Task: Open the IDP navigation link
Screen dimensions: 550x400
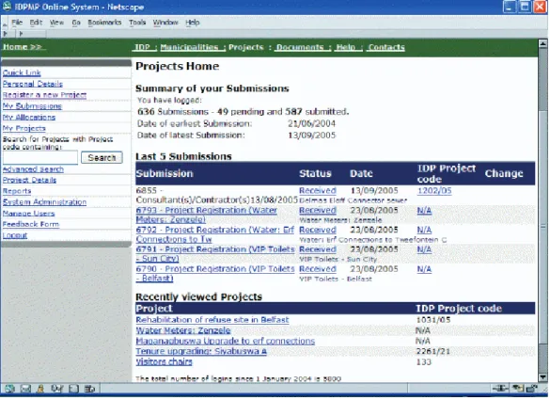Action: (x=142, y=47)
